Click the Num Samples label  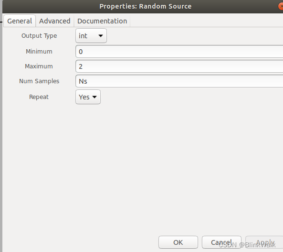pos(39,81)
